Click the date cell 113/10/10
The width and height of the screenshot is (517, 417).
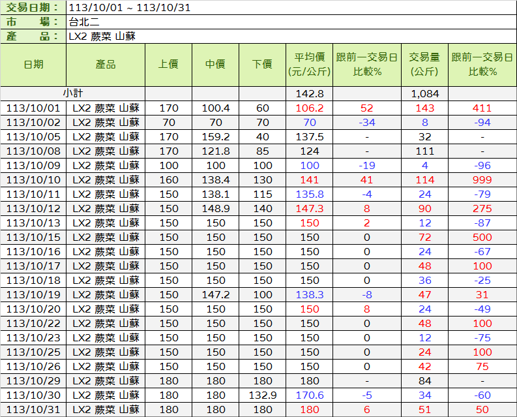click(x=33, y=179)
